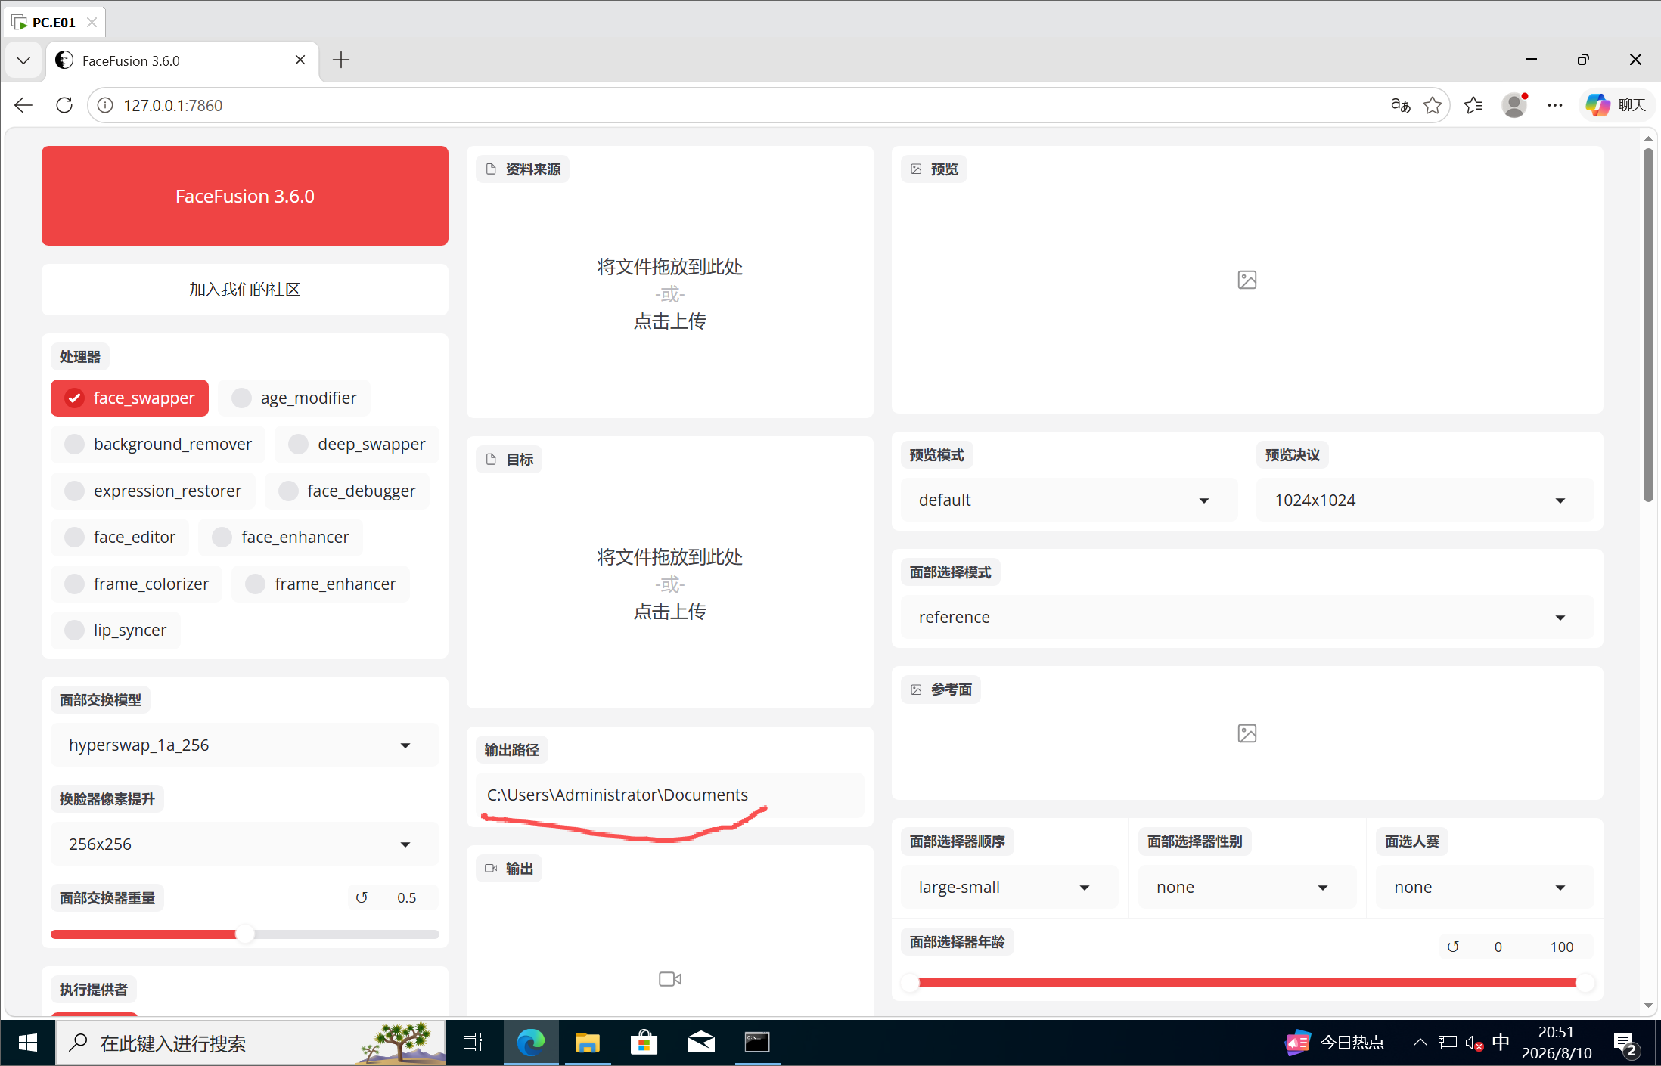This screenshot has height=1066, width=1661.
Task: Open Microsoft Store from the taskbar
Action: [x=644, y=1043]
